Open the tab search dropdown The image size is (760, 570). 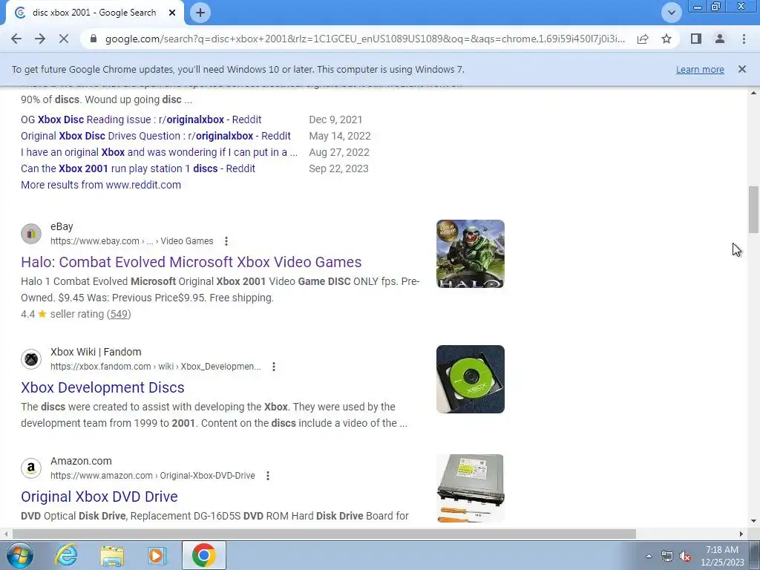coord(671,13)
